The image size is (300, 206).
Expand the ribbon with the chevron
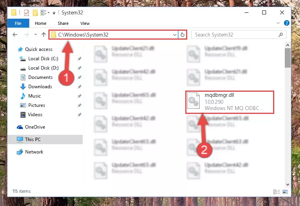[278, 23]
